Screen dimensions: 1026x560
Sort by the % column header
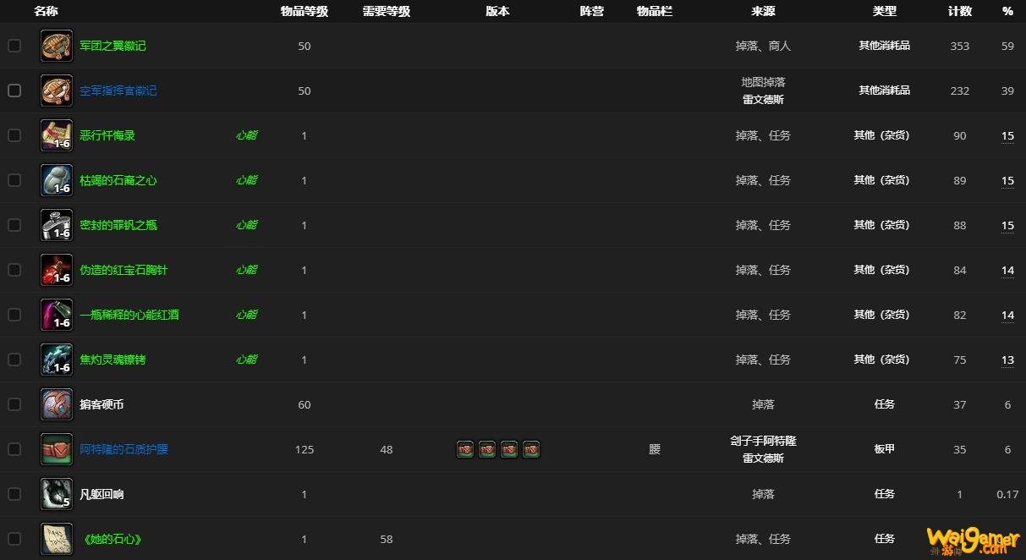coord(1007,12)
